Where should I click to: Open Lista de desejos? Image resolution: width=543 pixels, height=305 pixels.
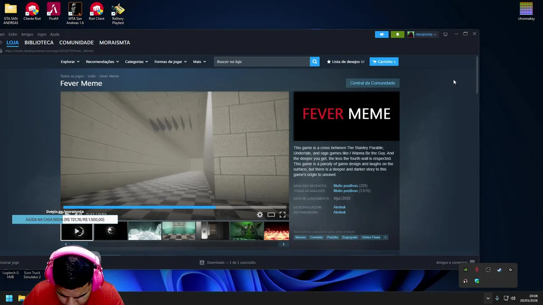[x=345, y=62]
